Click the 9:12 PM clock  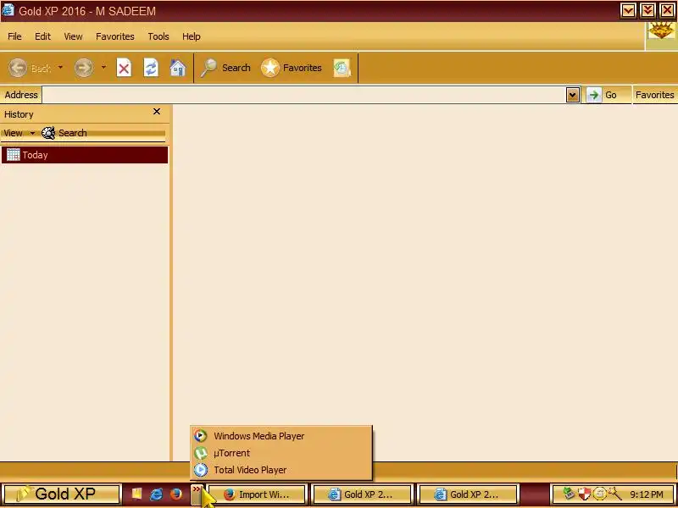pos(647,494)
